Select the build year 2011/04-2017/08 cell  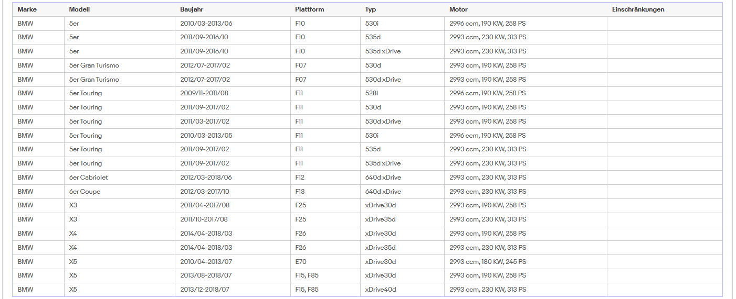pos(233,205)
